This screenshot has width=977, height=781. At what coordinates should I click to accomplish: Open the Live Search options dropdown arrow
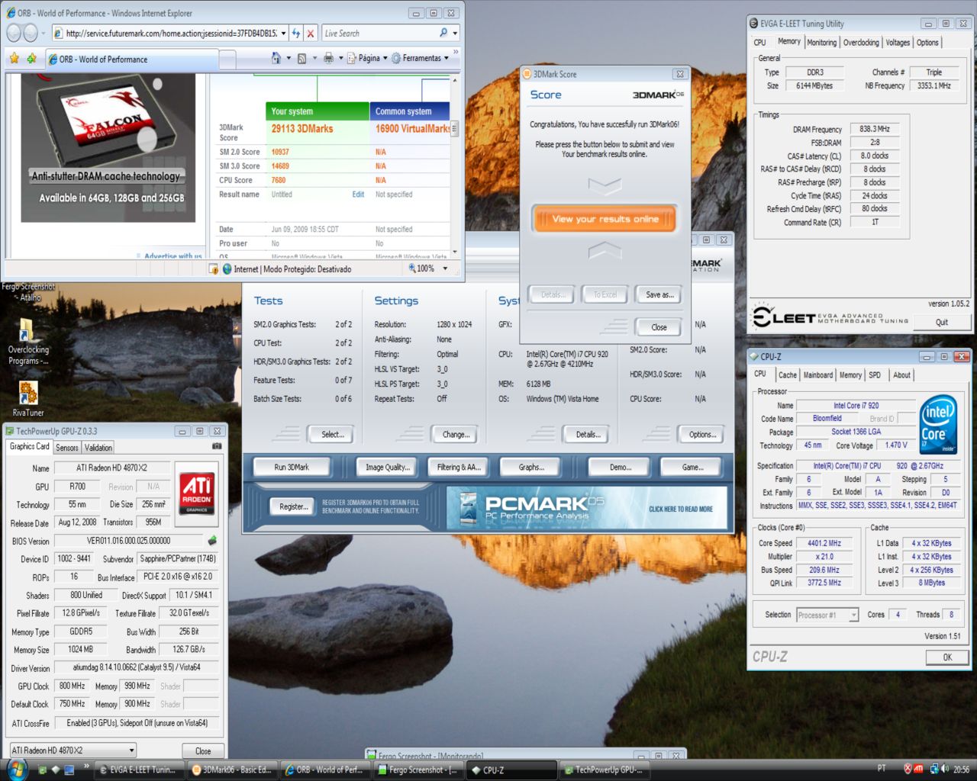(455, 34)
